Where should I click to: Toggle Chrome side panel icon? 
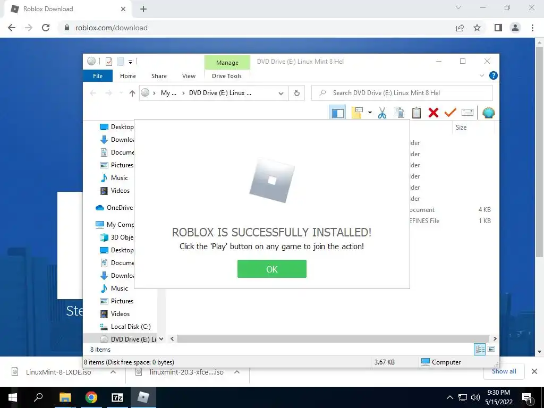pyautogui.click(x=498, y=28)
